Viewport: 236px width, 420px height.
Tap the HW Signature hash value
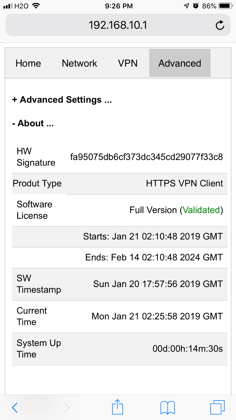[x=147, y=157]
